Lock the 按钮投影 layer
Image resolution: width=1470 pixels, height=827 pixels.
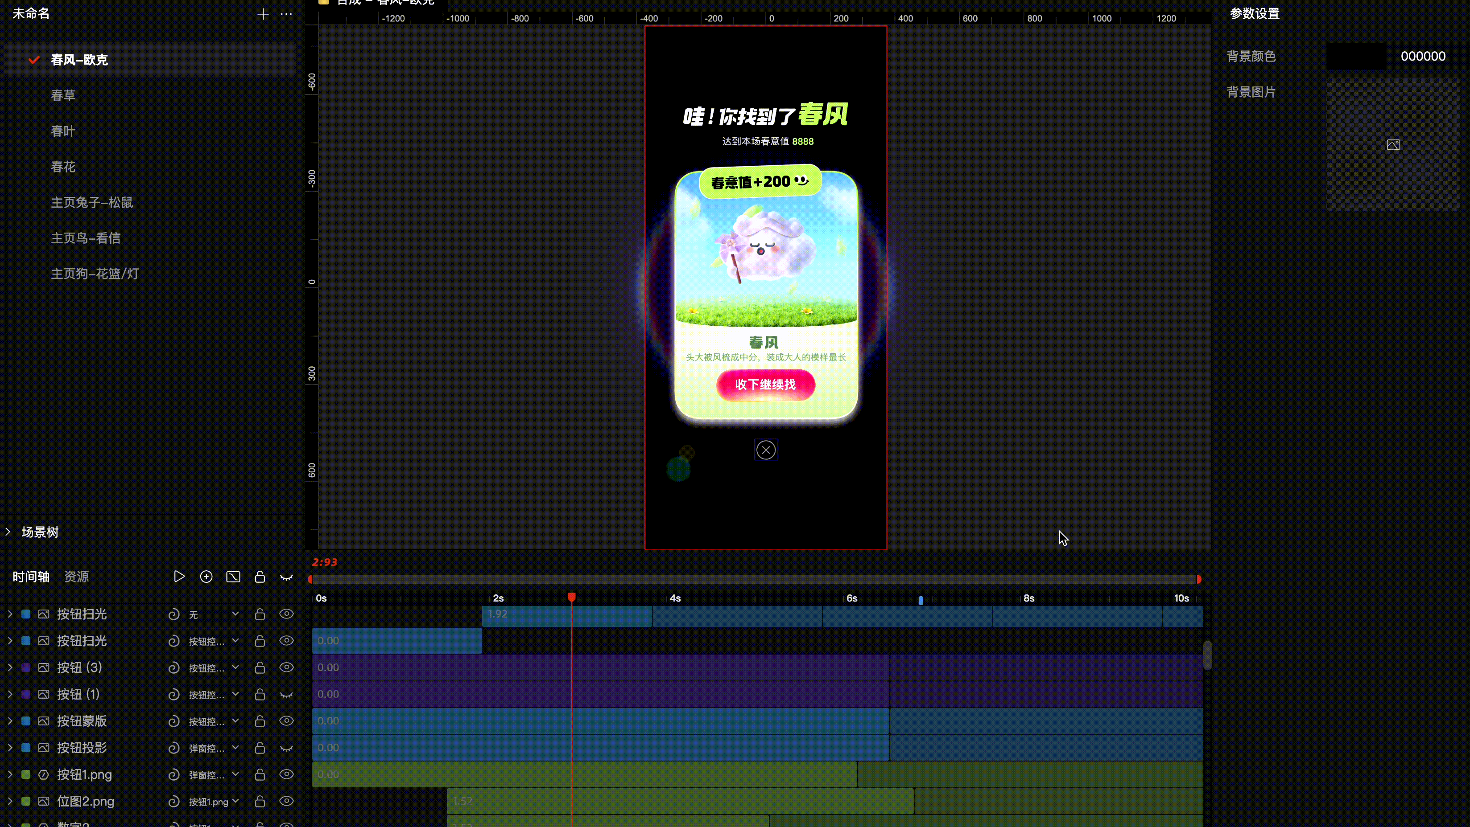tap(260, 748)
